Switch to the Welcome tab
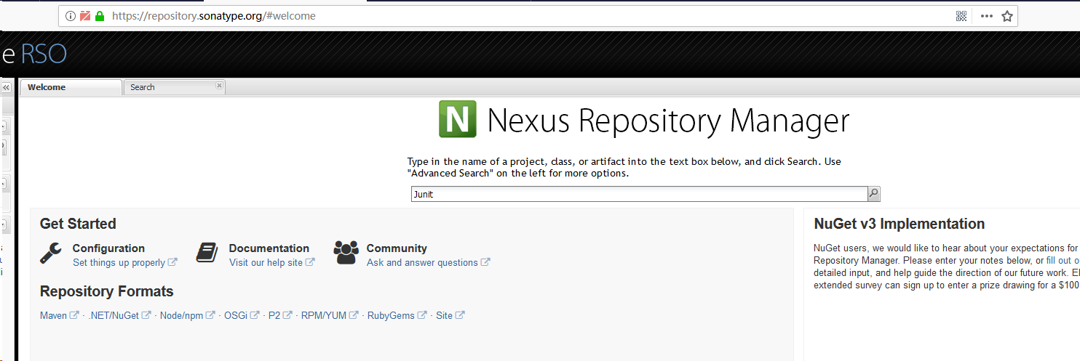1080x361 pixels. click(71, 87)
